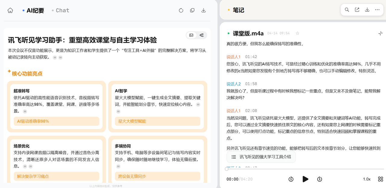Screen dimensions: 386x188
Task: Click the transcript paragraph starting 当然没问题
Action: pos(303,128)
